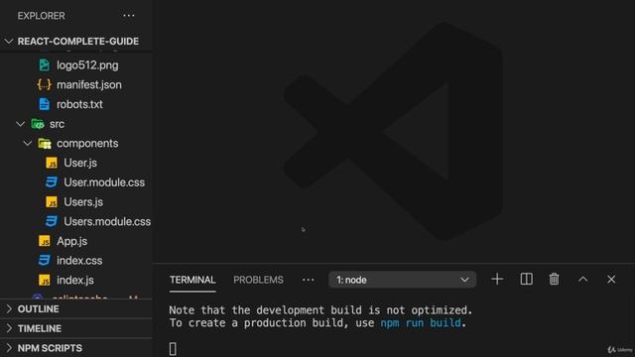Collapse the src folder chevron
Image resolution: width=635 pixels, height=357 pixels.
tap(20, 124)
